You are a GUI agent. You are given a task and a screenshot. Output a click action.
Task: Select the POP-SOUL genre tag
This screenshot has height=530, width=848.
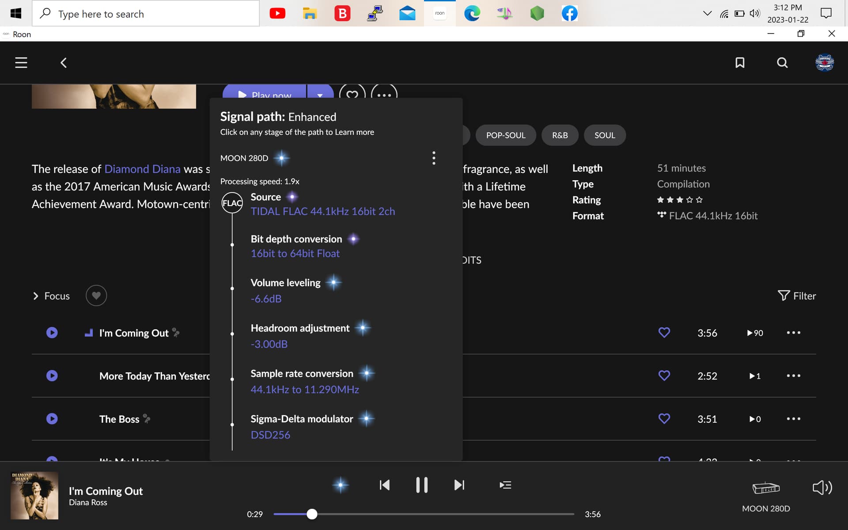506,135
